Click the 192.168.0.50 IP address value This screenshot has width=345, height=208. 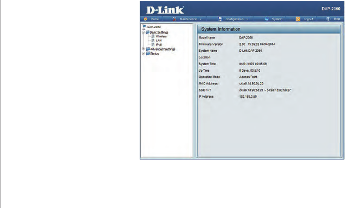tap(248, 96)
